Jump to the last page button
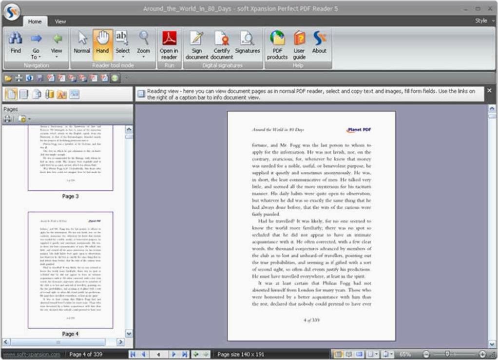This screenshot has width=498, height=360. 186,354
